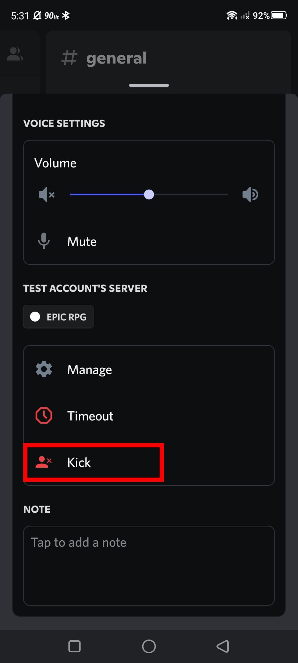Viewport: 298px width, 663px height.
Task: Tap the hashtag icon beside general
Action: pos(69,58)
